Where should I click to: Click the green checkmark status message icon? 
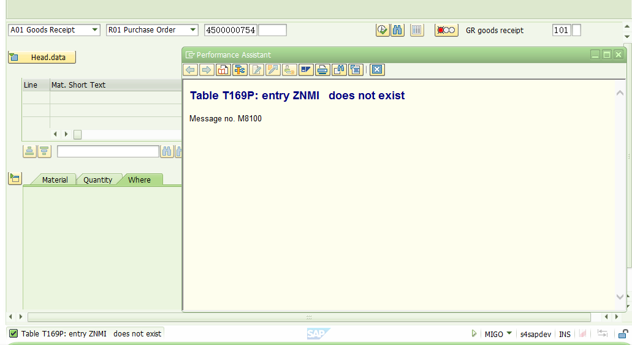pos(13,334)
